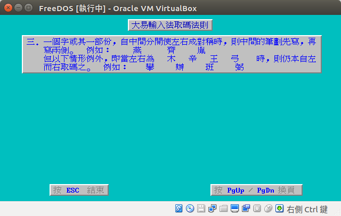
Task: Click the rule three text panel
Action: click(x=172, y=54)
